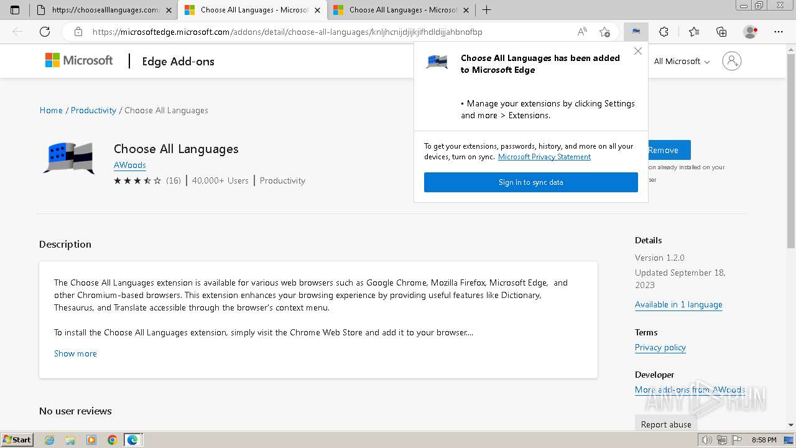Click the Remove extension button

669,150
